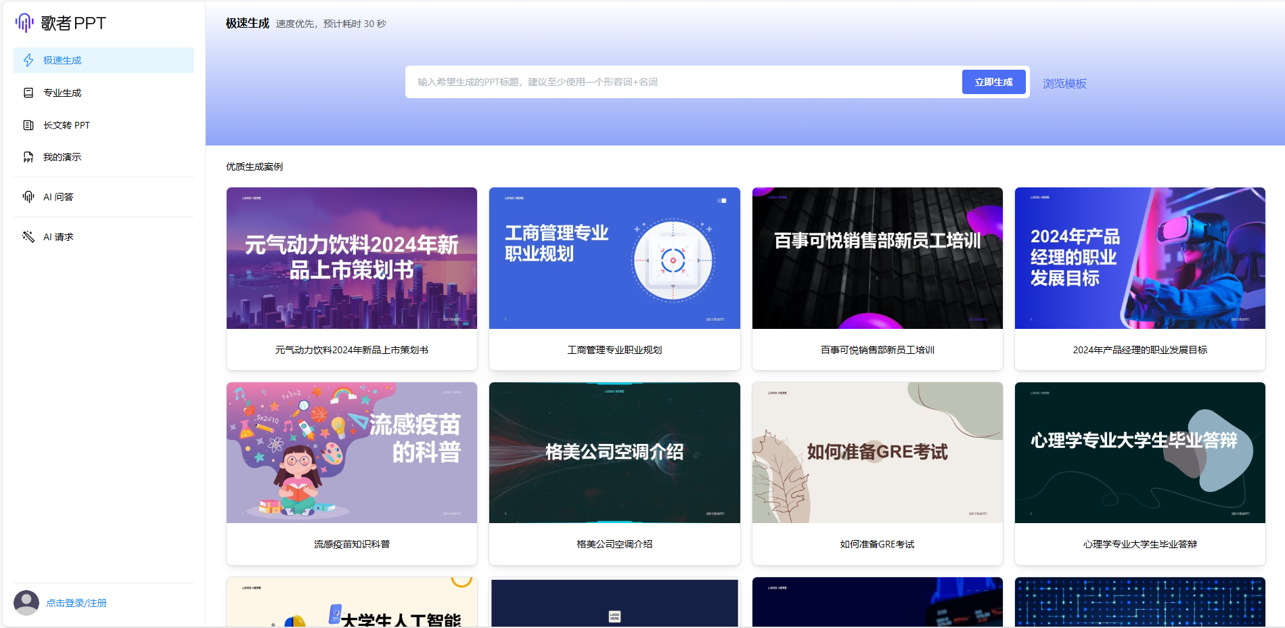Open the 专业生成 menu item
The image size is (1285, 628).
(x=62, y=93)
